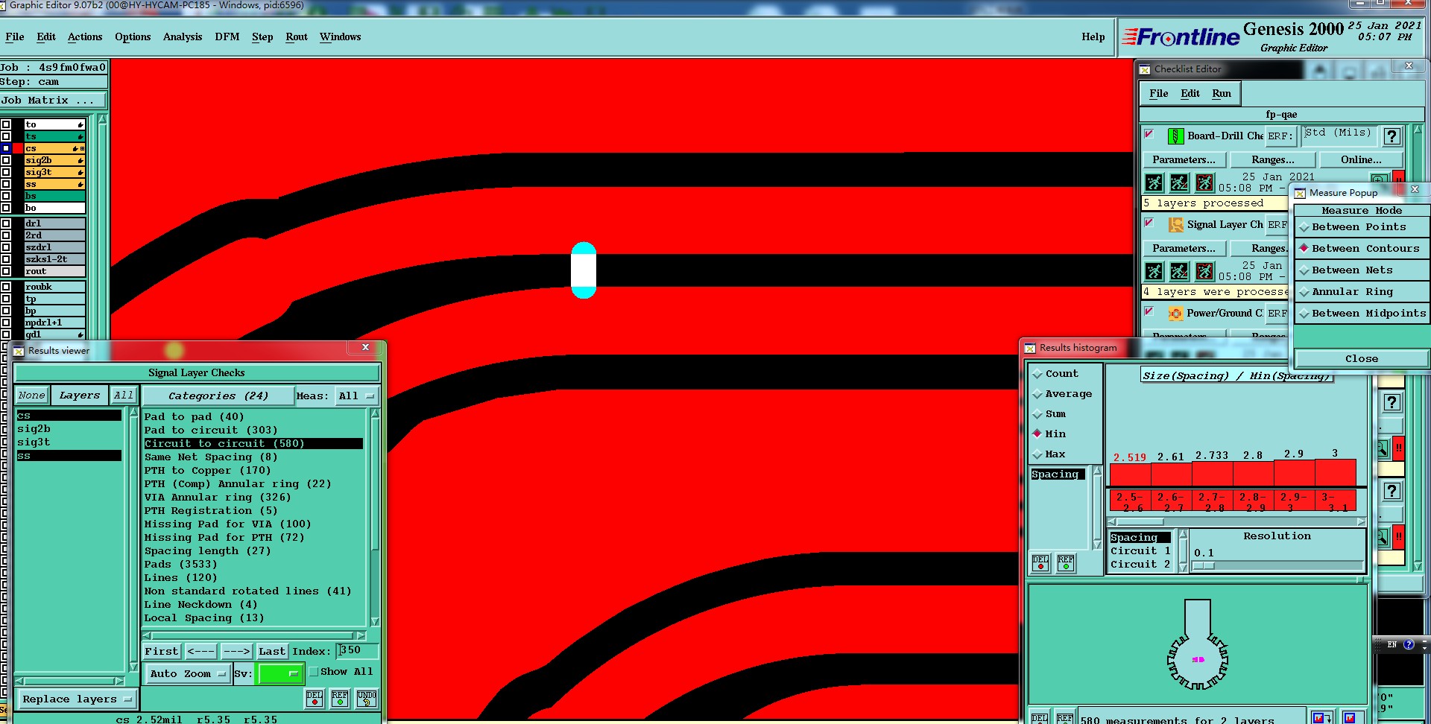Click categories list scroll down arrow
This screenshot has height=724, width=1431.
click(x=375, y=621)
